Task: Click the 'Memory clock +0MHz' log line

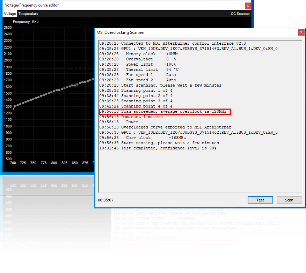Action: (x=139, y=54)
